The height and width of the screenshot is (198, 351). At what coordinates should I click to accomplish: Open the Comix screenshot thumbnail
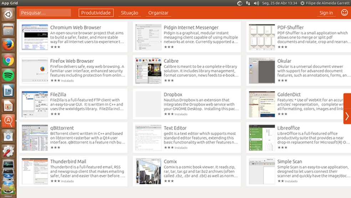[148, 171]
